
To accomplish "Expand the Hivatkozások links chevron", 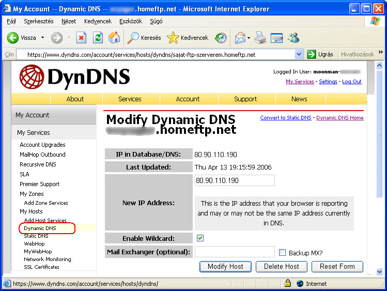I will click(381, 52).
